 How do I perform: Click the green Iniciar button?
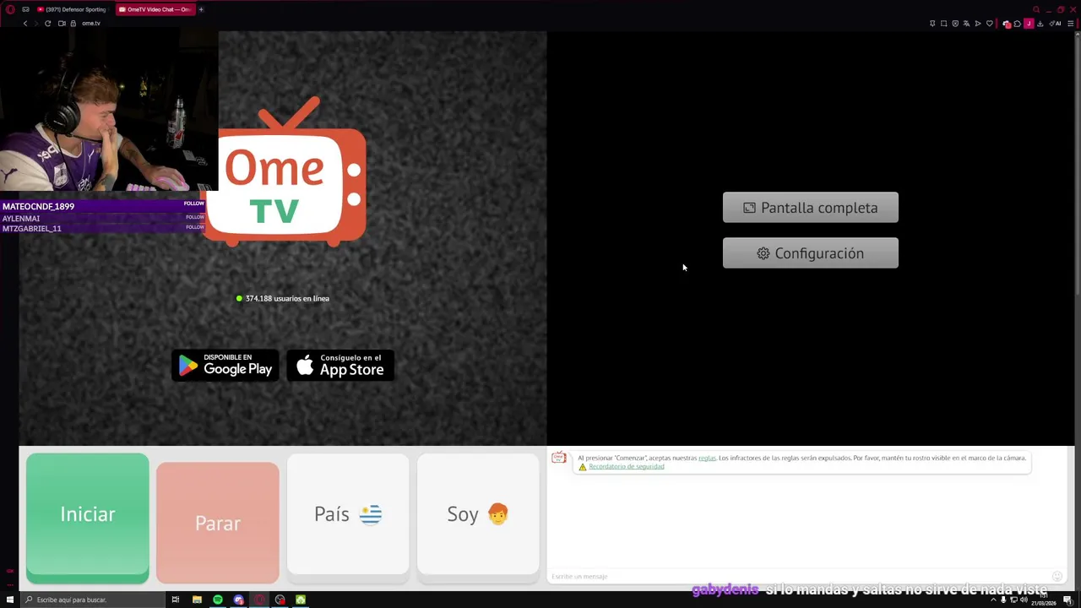(88, 518)
